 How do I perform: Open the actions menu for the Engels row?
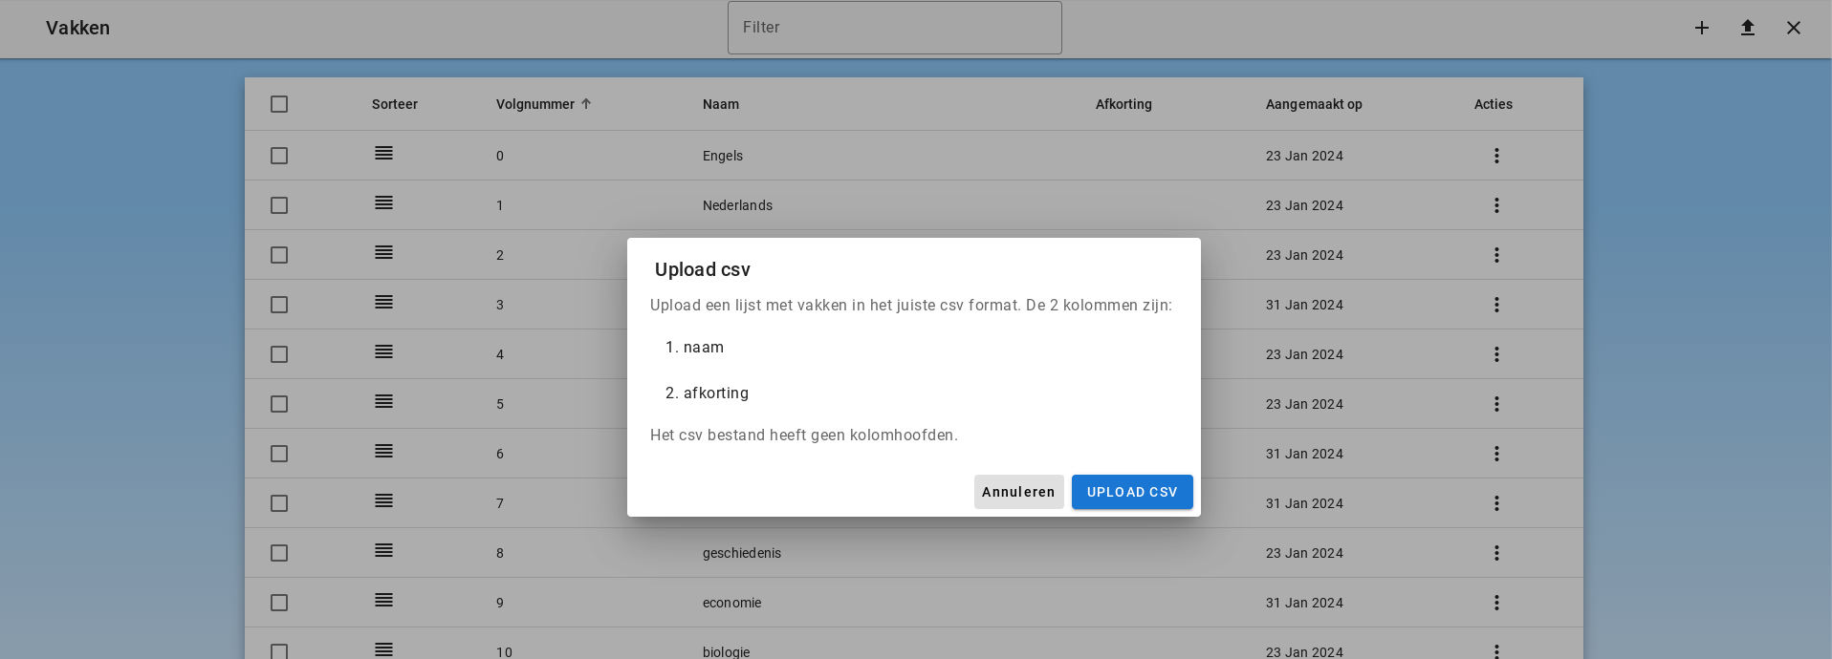[1496, 156]
